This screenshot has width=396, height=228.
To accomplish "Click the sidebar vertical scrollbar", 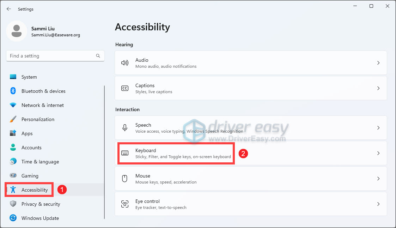I will point(104,152).
